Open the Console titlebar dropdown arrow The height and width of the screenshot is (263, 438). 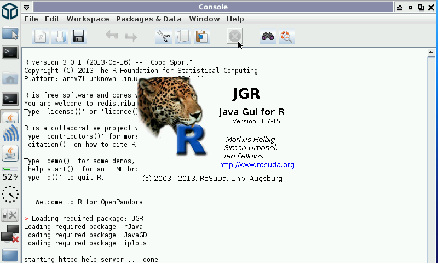(26, 7)
